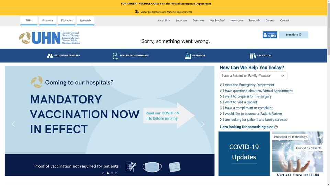This screenshot has width=330, height=186.
Task: Click the Mandatory Vaccination carousel banner
Action: tap(110, 121)
